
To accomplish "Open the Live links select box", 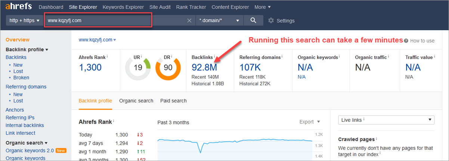I will (x=386, y=120).
